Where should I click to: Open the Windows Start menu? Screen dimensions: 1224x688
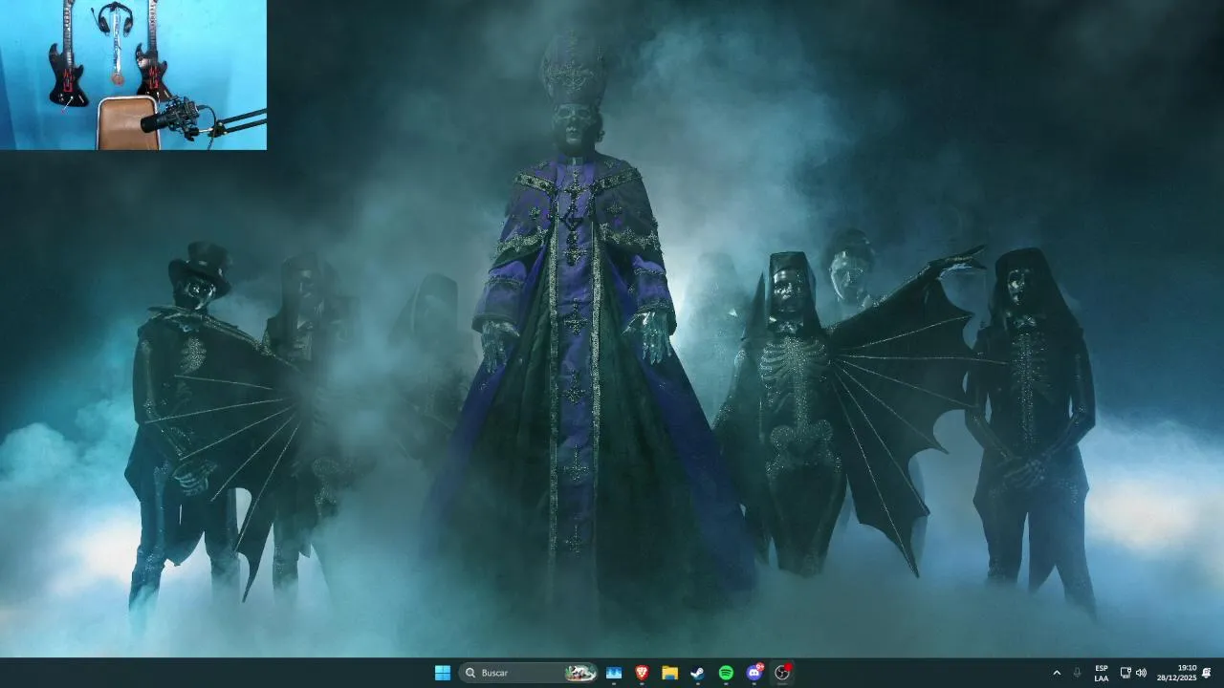[x=443, y=673]
